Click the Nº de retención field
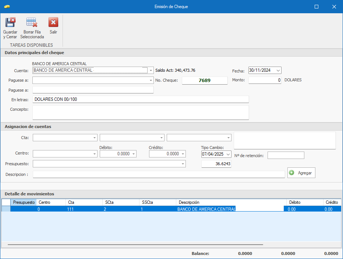 click(286, 155)
